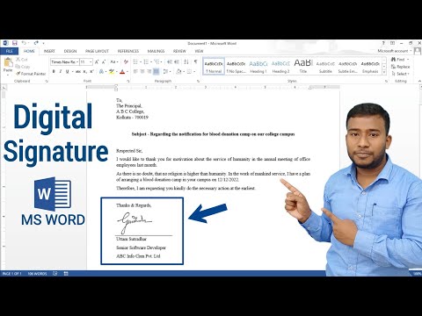Click the Shading paint bucket icon

tap(179, 72)
